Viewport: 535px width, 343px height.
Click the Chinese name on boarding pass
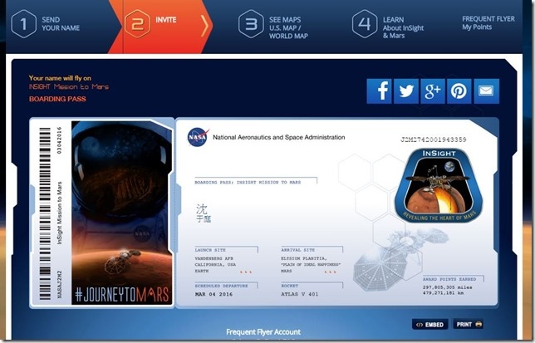pos(204,213)
